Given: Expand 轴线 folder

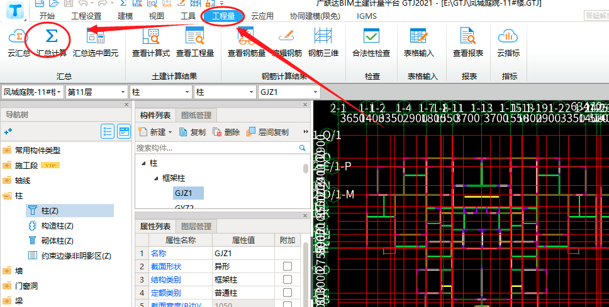Looking at the screenshot, I should point(6,180).
